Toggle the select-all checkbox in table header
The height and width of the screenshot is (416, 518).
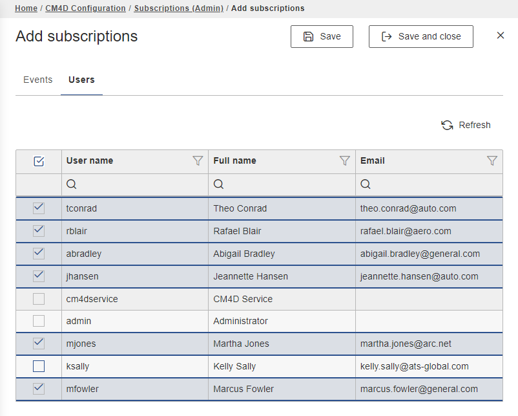tap(39, 161)
